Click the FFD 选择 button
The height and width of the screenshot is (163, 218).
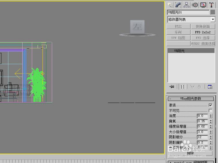tap(203, 38)
